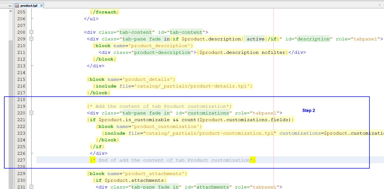Close the product.tpl editor tab
The image size is (384, 189).
pyautogui.click(x=42, y=5)
